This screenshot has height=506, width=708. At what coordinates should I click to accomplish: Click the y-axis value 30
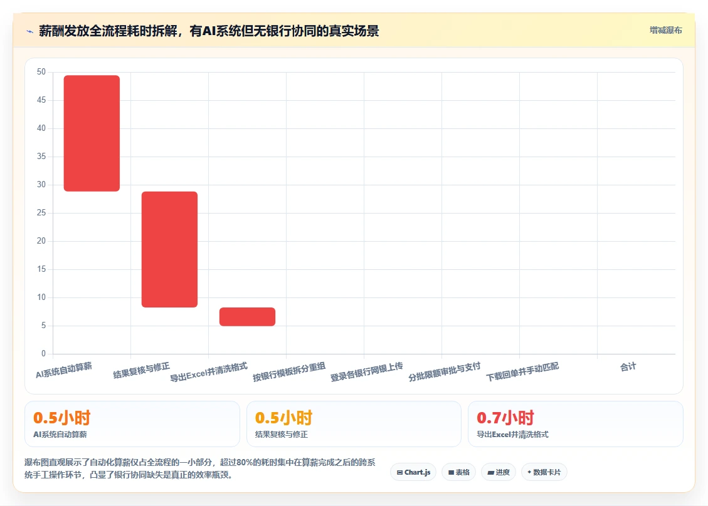[41, 185]
